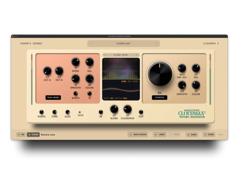The height and width of the screenshot is (175, 239).
Task: Click the bottom-row WIDTH knob
Action: click(x=41, y=112)
